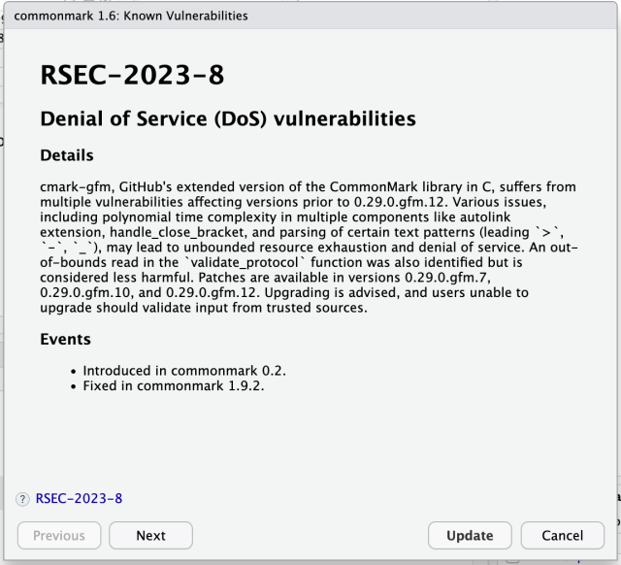Click the Details section heading
Viewport: 621px width, 565px height.
67,155
